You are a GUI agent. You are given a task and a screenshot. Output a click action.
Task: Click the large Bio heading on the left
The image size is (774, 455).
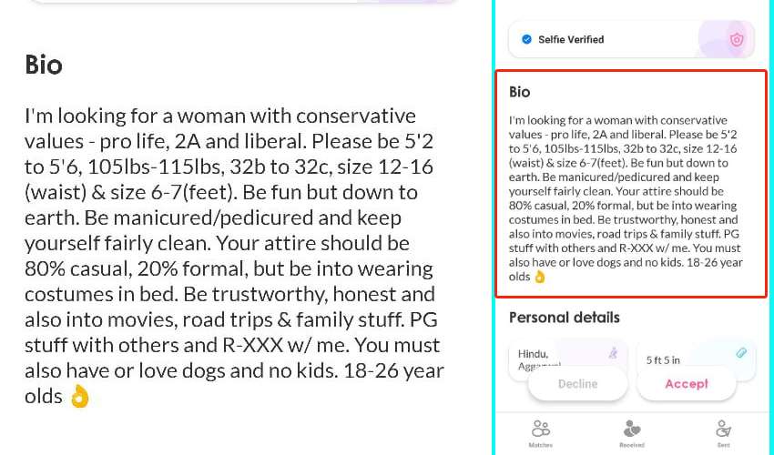click(x=44, y=65)
